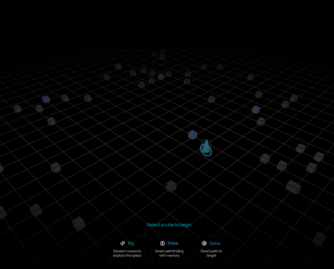334x269 pixels.
Task: Click the brain icon on the Think card
Action: coord(162,243)
